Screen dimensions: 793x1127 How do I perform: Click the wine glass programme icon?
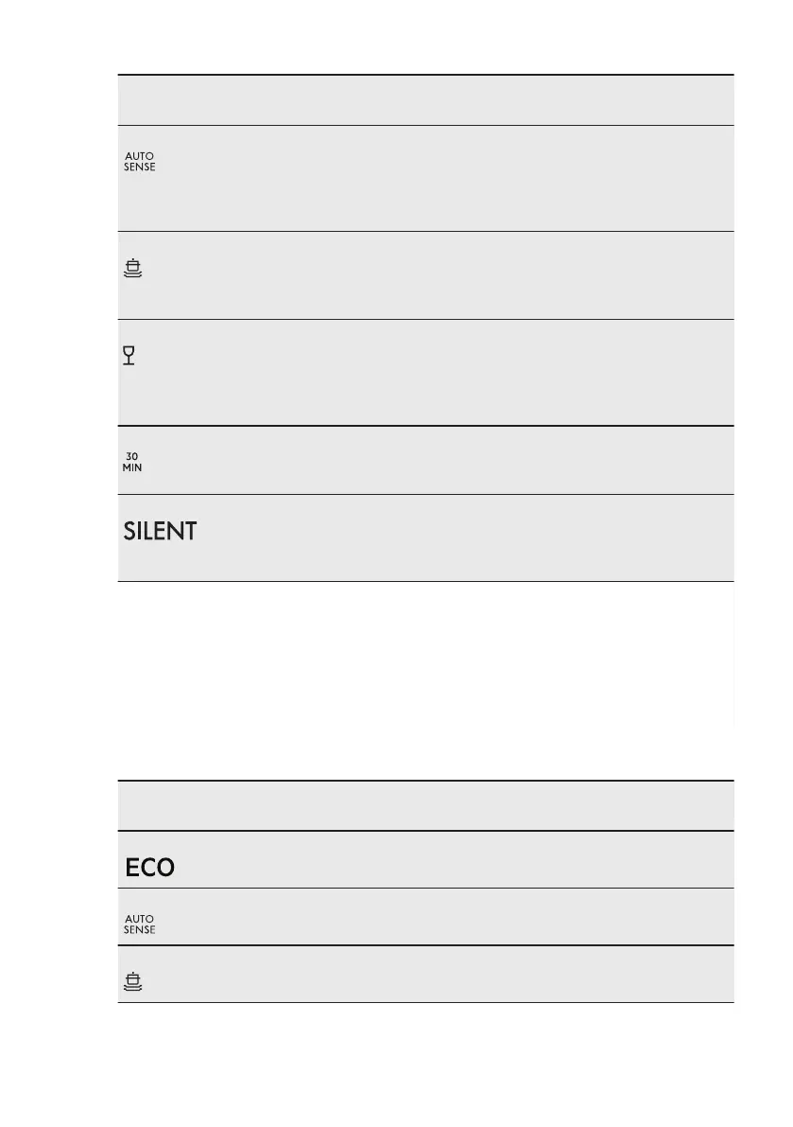click(x=129, y=356)
